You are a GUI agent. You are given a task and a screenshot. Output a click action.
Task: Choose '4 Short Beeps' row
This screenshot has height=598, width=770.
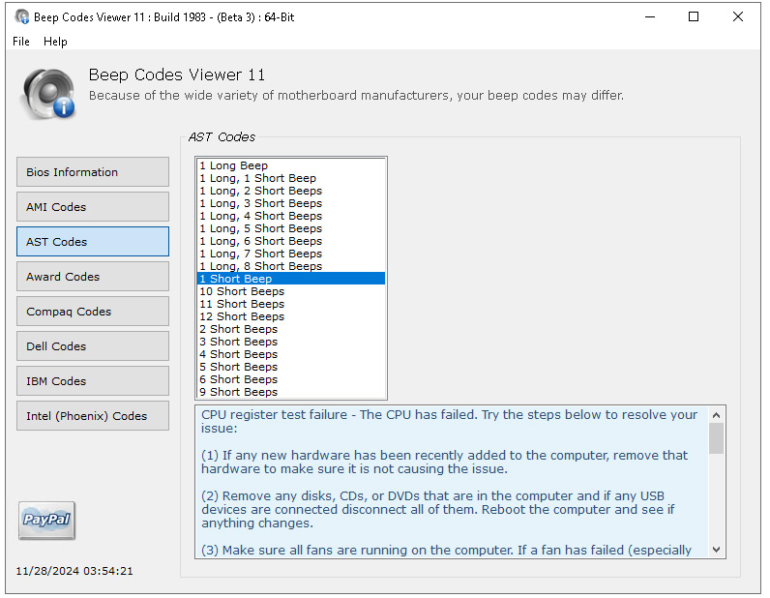[291, 354]
